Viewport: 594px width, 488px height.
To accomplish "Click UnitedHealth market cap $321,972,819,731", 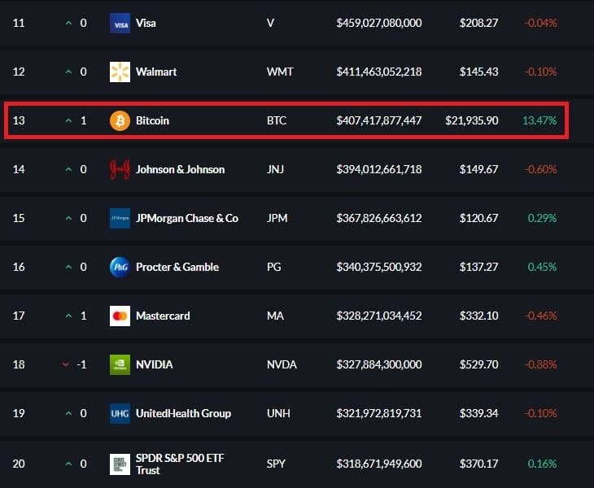I will [x=379, y=414].
